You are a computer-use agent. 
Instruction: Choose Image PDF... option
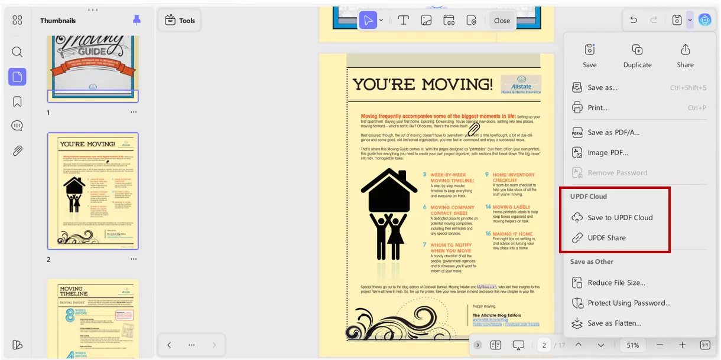(639, 152)
